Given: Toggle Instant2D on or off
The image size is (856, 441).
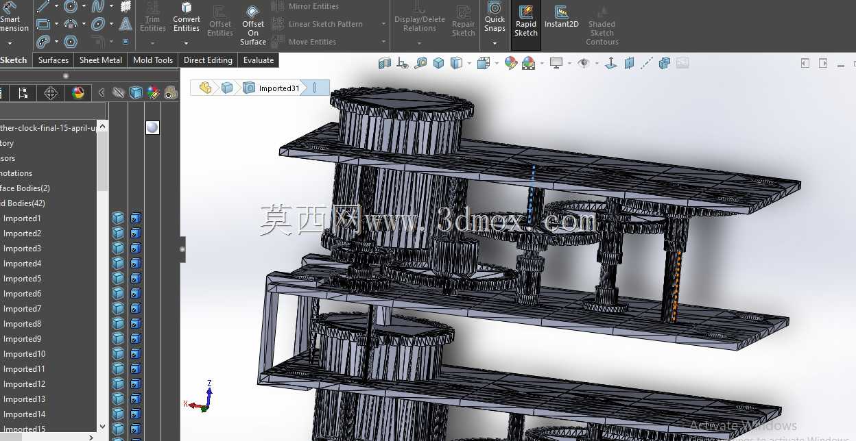Looking at the screenshot, I should coord(562,18).
